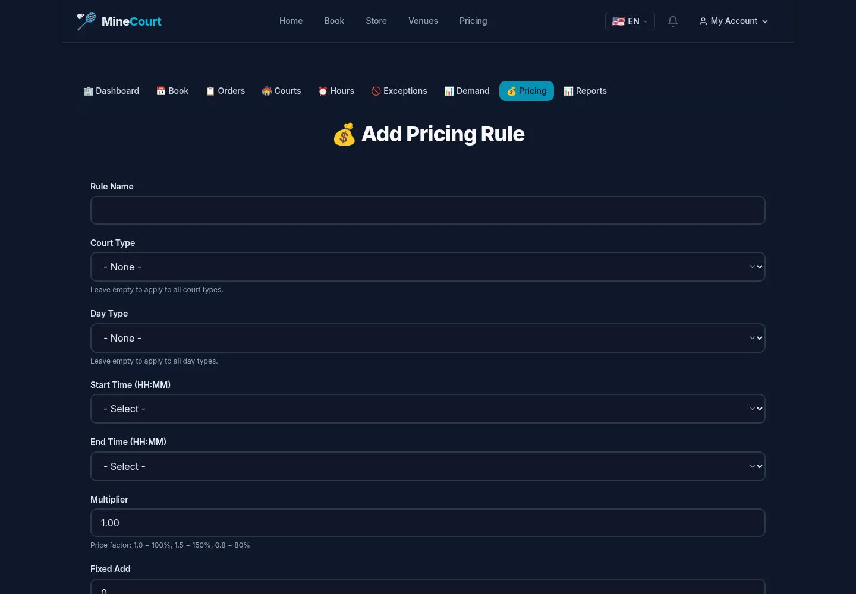Click 'Leave empty to apply to all court types.' hint
Viewport: 856px width, 594px height.
157,290
